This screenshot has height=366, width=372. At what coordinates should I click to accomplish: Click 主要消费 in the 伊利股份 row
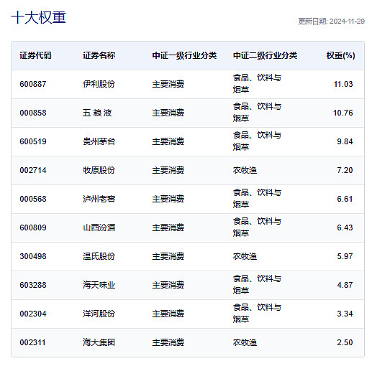pyautogui.click(x=168, y=84)
